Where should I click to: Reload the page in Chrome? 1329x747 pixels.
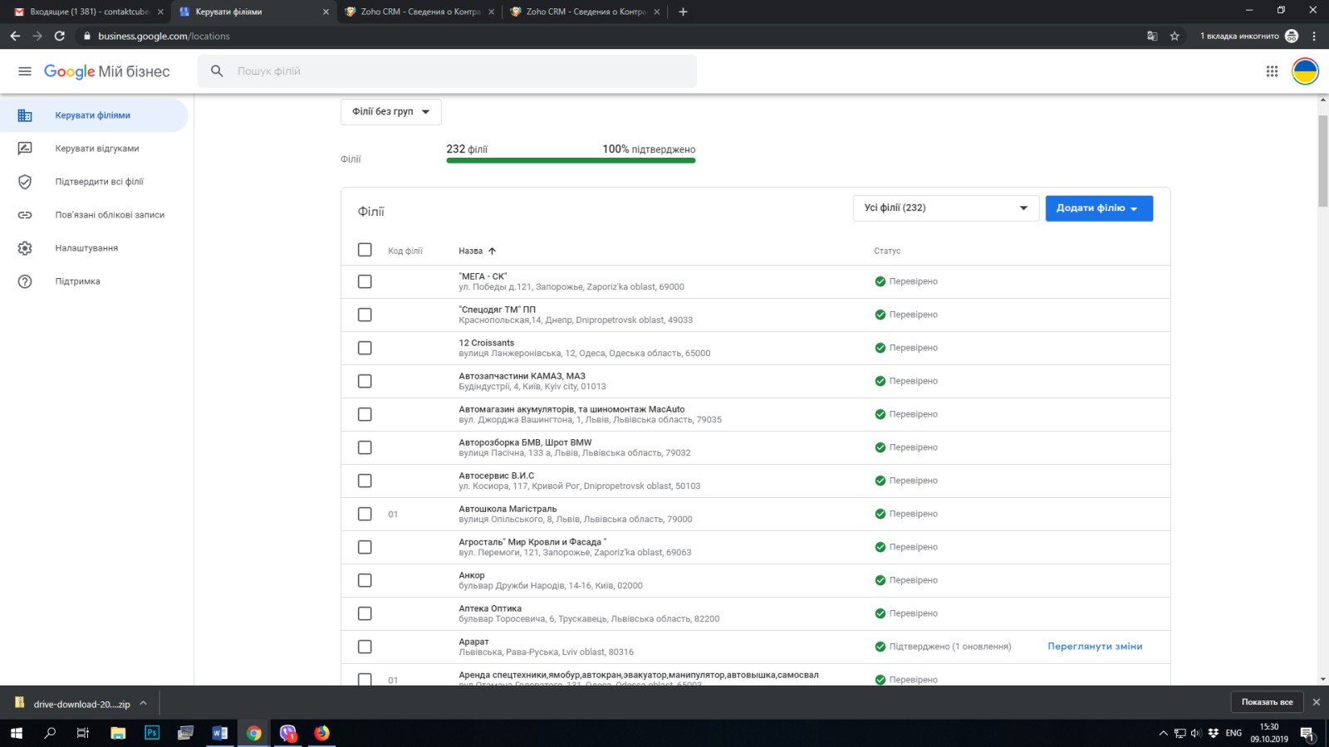(60, 36)
